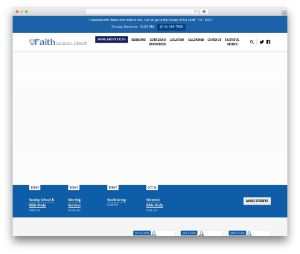Click the Oct 4, 2020 sermon date tag
This screenshot has width=300, height=254.
click(x=189, y=233)
